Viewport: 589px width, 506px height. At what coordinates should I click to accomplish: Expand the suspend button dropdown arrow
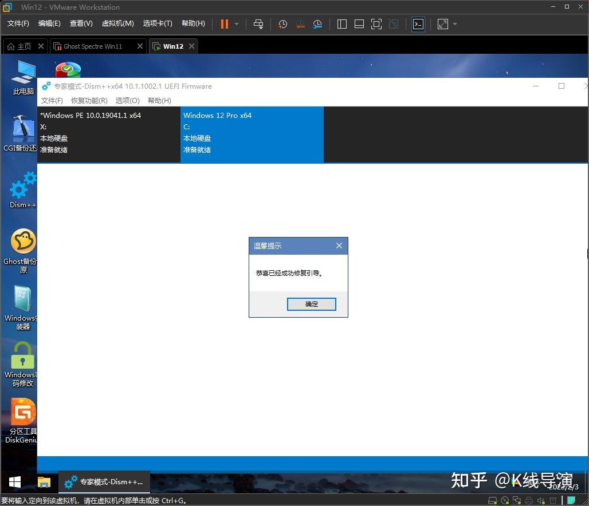tap(236, 24)
